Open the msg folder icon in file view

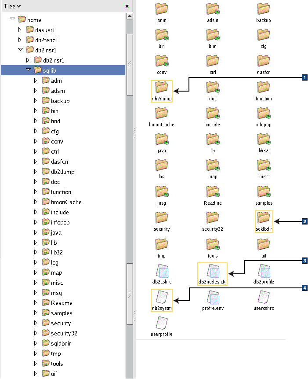[x=162, y=191]
